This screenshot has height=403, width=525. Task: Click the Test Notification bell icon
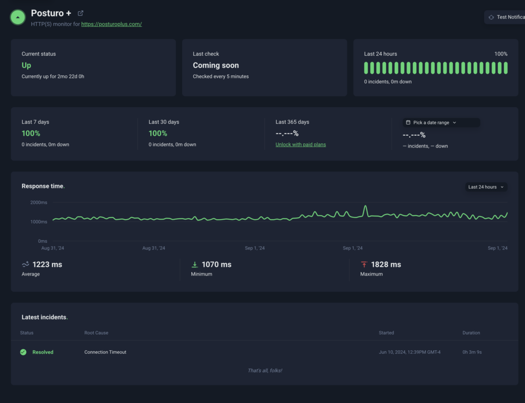tap(491, 17)
